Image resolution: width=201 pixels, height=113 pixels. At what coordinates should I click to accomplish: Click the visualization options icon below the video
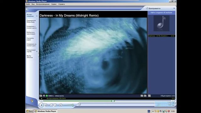pyautogui.click(x=41, y=96)
